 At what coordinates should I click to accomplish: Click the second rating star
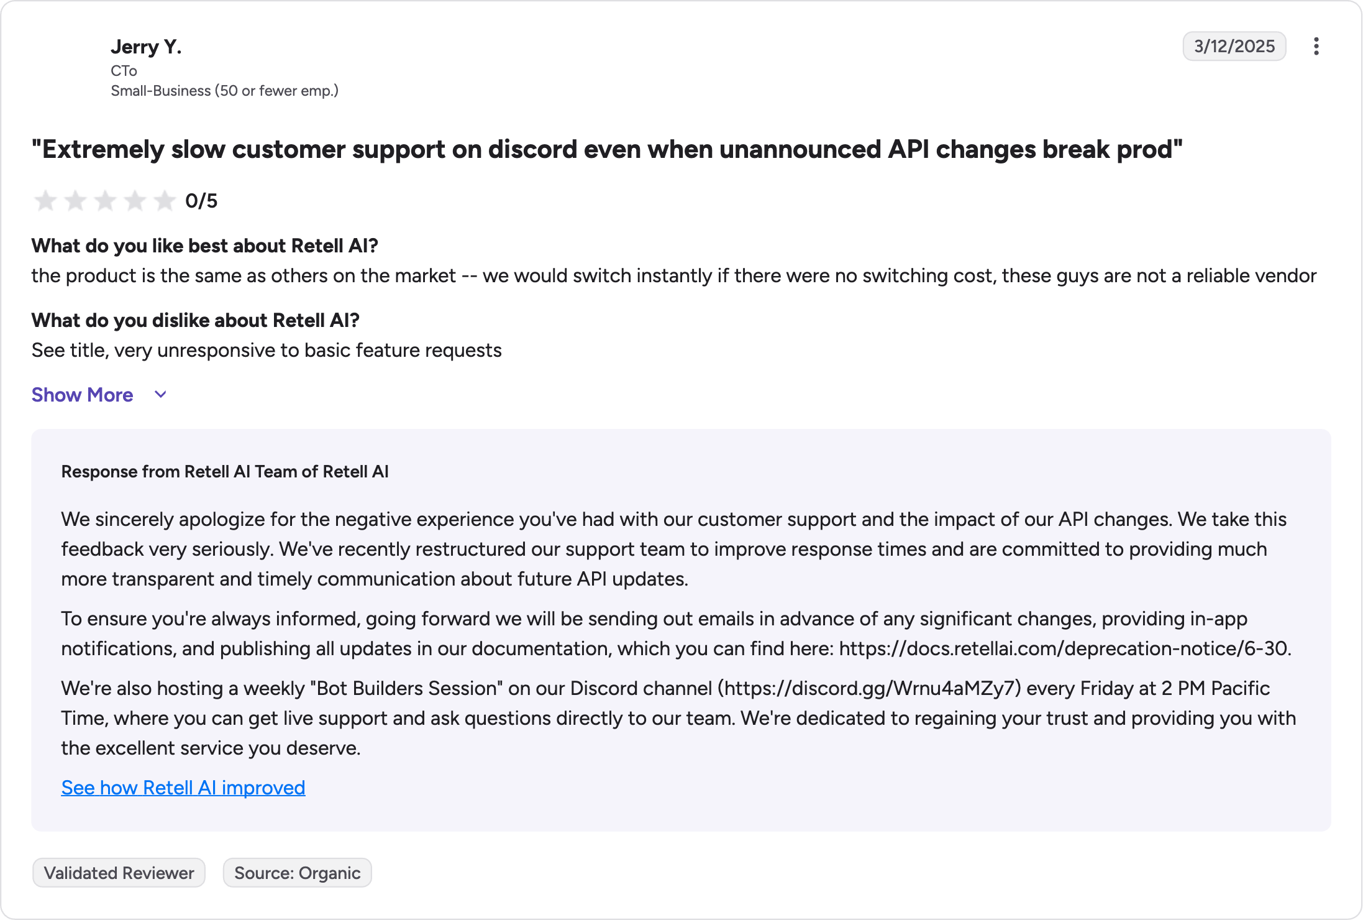point(75,201)
